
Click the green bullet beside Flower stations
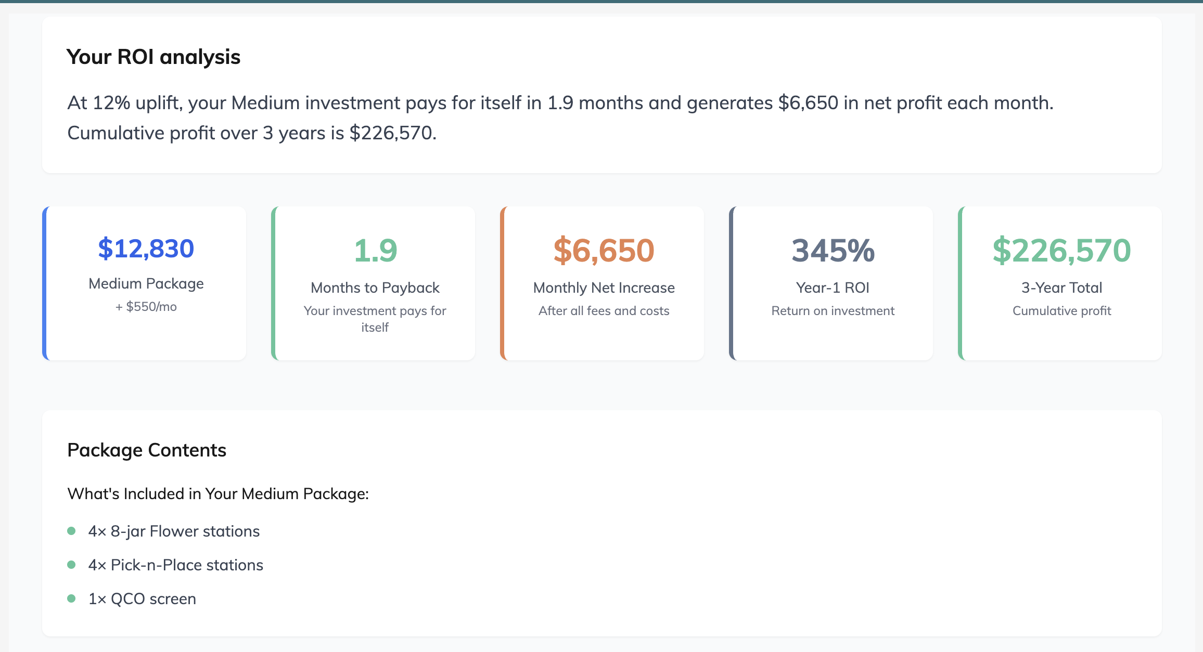[x=72, y=531]
